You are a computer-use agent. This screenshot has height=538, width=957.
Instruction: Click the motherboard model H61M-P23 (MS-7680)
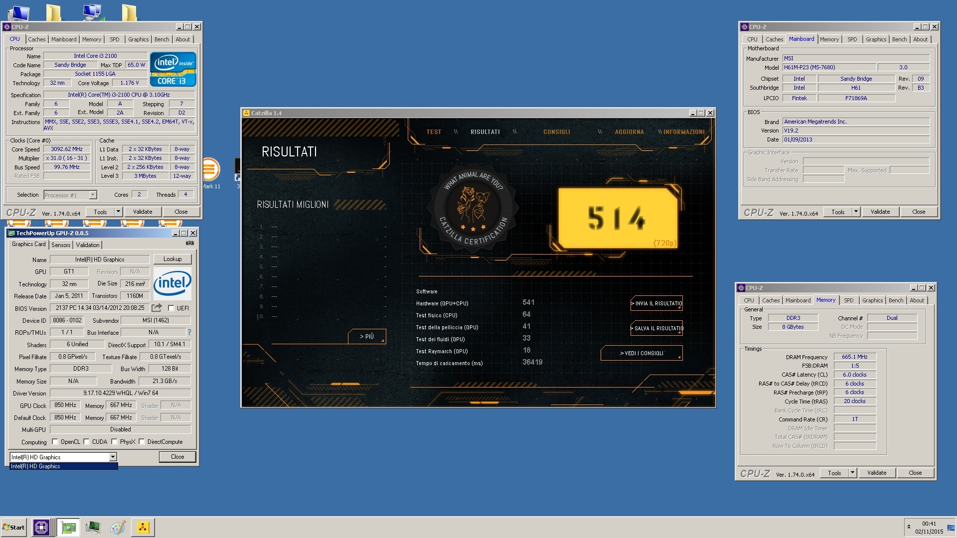click(x=829, y=67)
